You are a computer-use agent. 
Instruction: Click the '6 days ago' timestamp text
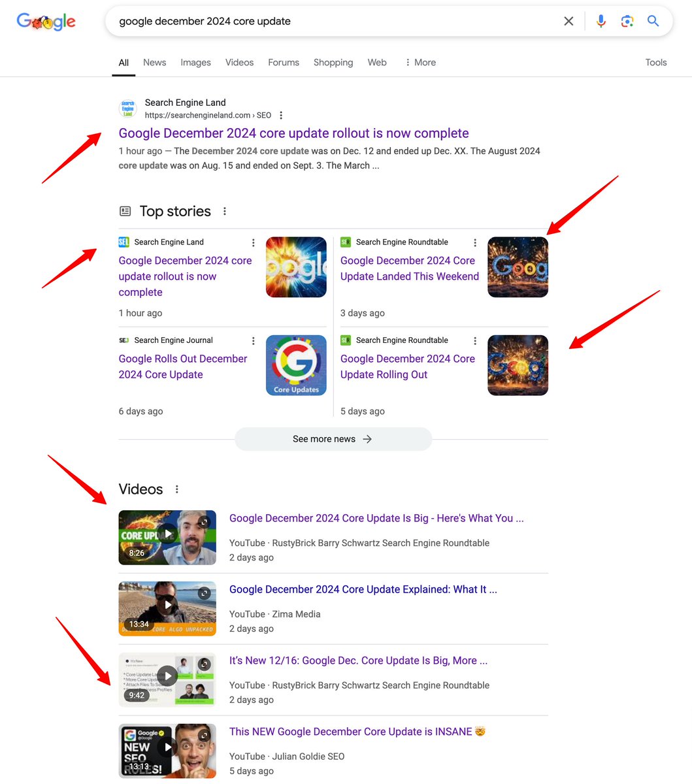[140, 412]
